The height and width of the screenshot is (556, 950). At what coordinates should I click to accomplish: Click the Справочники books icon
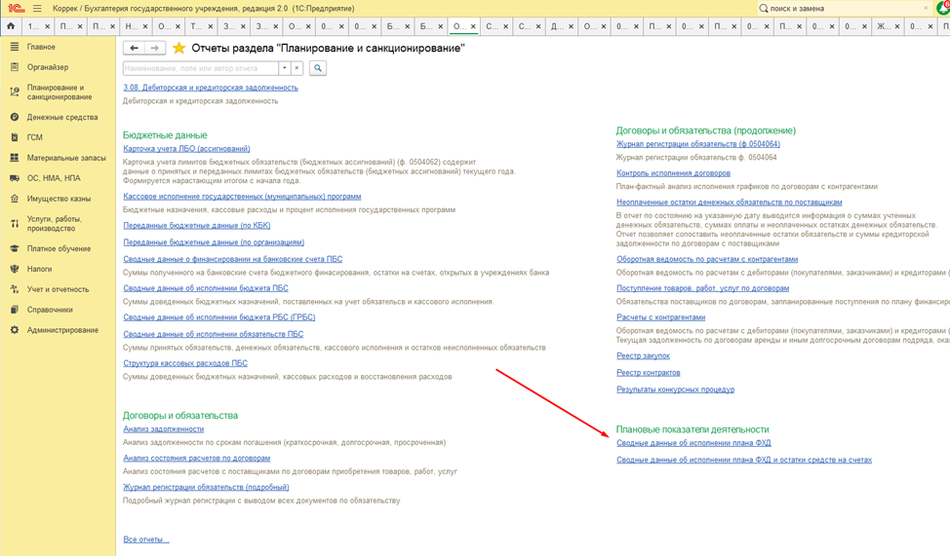(15, 310)
